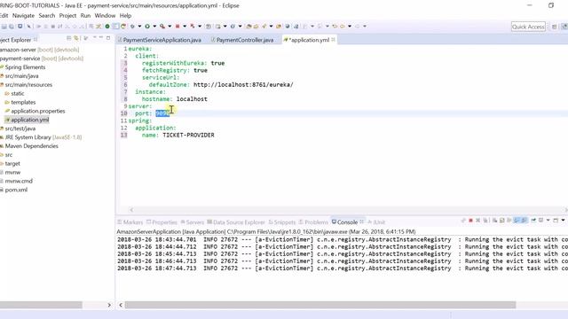Toggle Scroll Lock in console toolbar
568x319 pixels.
point(501,221)
